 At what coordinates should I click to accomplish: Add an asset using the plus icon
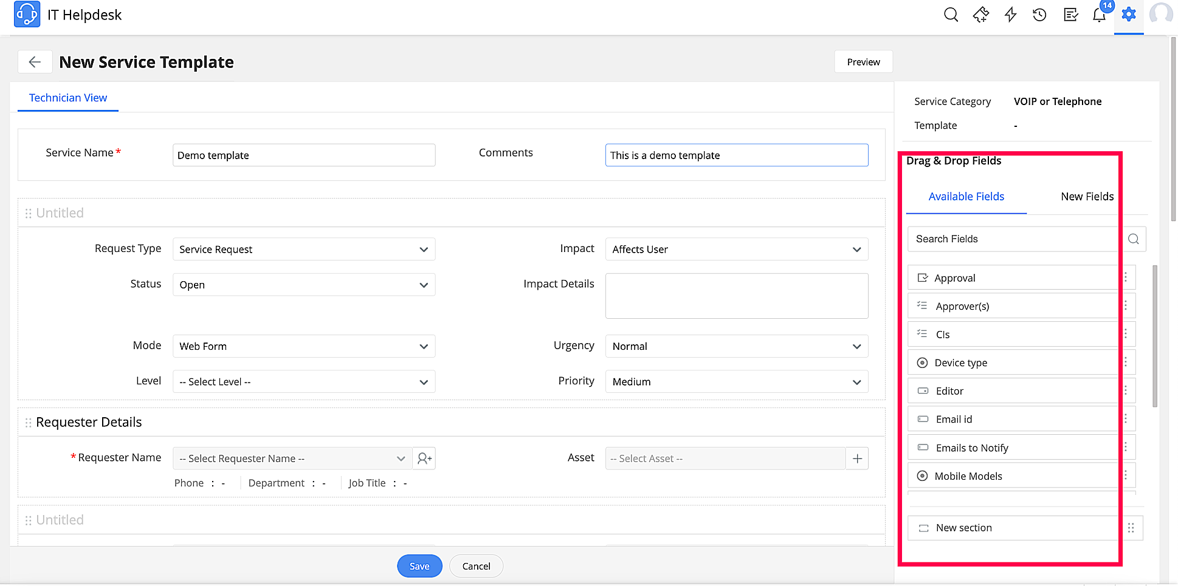[x=857, y=458]
